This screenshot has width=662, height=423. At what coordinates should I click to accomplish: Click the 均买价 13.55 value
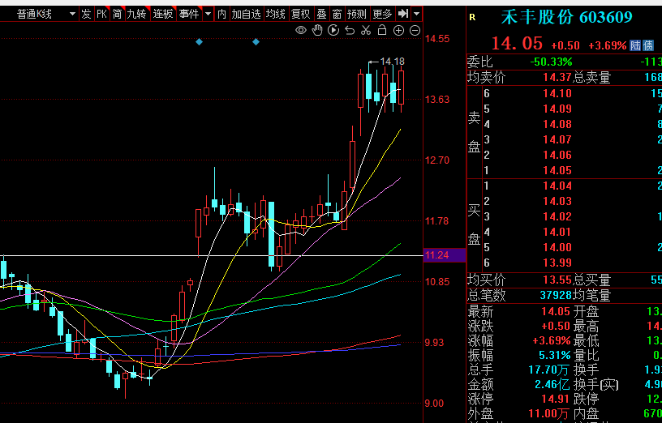pos(557,280)
